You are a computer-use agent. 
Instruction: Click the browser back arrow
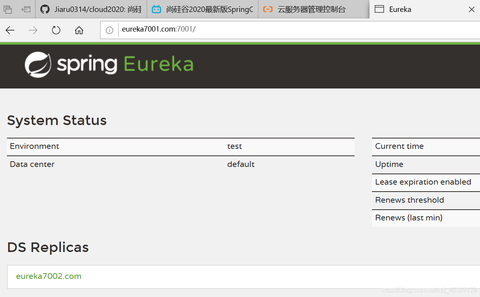pos(10,30)
